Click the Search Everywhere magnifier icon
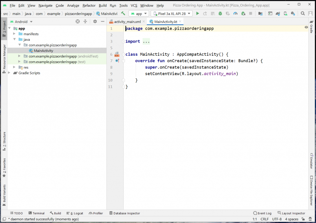The image size is (316, 223). coord(303,14)
